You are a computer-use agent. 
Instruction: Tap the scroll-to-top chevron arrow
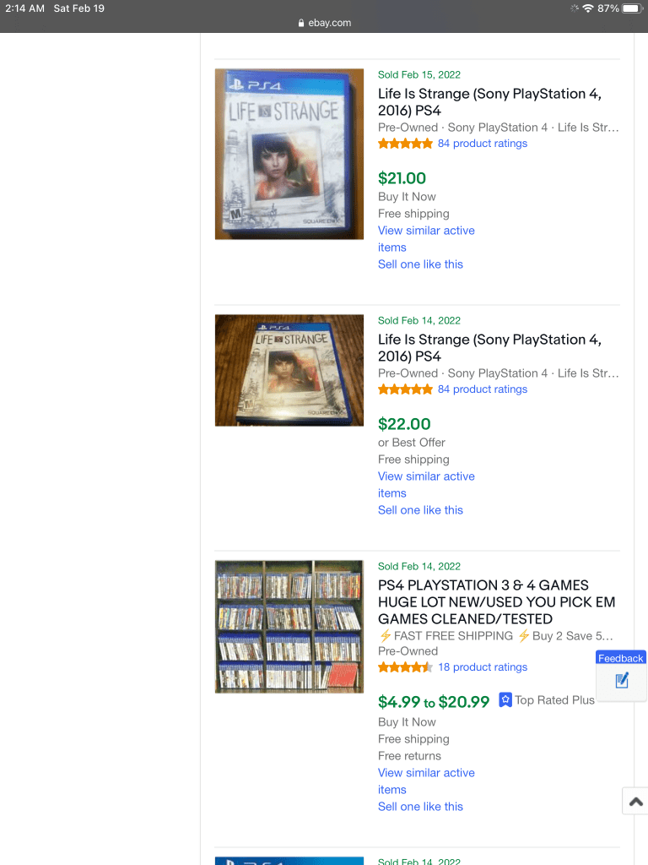(x=636, y=802)
